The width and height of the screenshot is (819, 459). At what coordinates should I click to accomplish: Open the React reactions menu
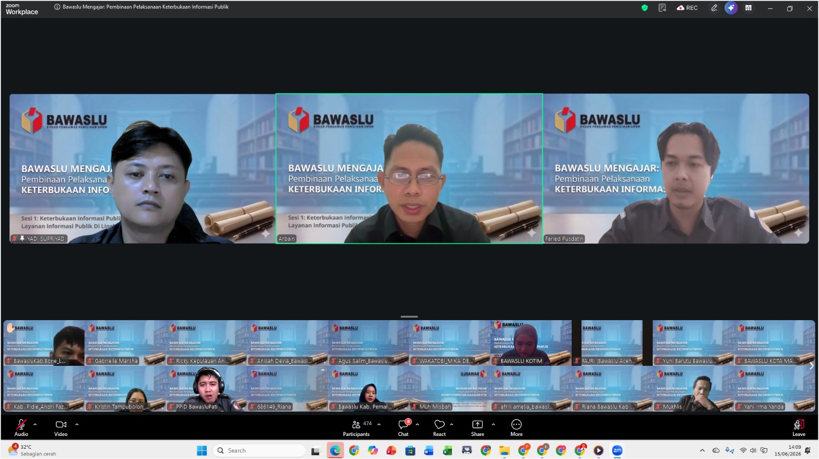pos(439,428)
